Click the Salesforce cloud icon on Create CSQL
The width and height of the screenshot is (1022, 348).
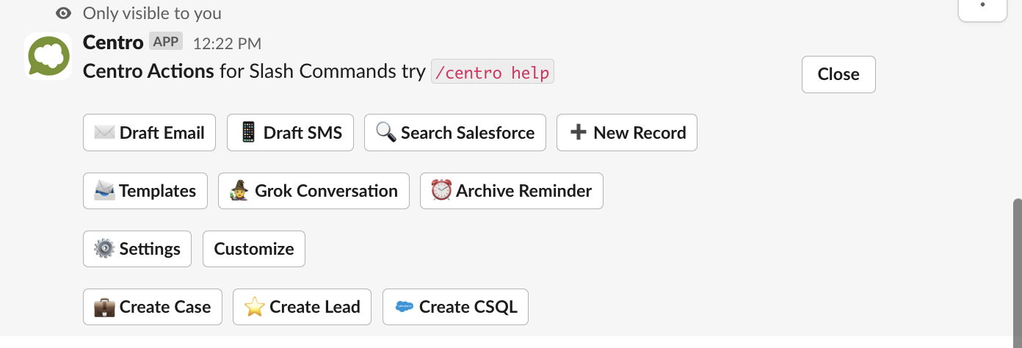405,307
